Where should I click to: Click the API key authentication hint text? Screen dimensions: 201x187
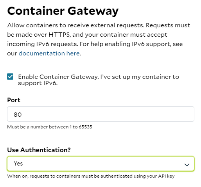pos(91,176)
